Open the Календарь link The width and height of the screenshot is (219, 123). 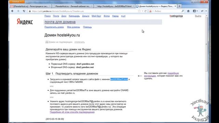pyautogui.click(x=74, y=16)
